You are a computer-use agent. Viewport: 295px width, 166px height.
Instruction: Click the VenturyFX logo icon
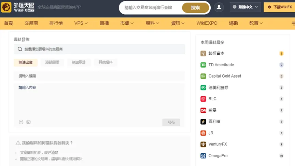pyautogui.click(x=203, y=144)
